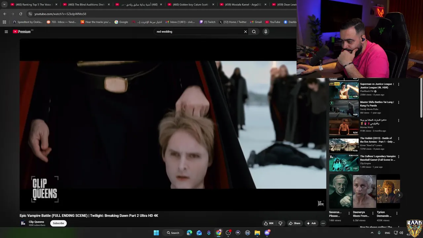Open the 'Daenerys Rises From...' short
Screen dimensions: 423x238
pos(364,192)
